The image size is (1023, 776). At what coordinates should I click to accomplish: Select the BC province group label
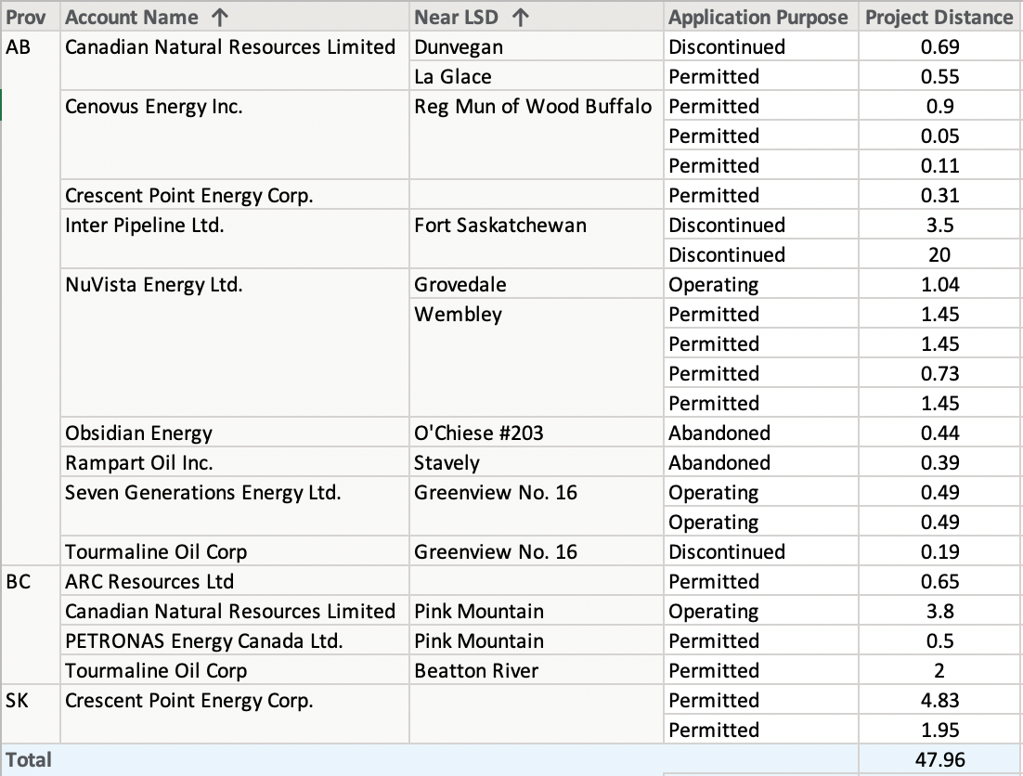19,581
